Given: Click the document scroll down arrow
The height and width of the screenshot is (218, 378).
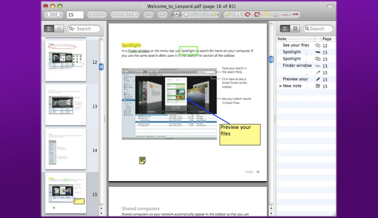Looking at the screenshot, I should tap(271, 213).
